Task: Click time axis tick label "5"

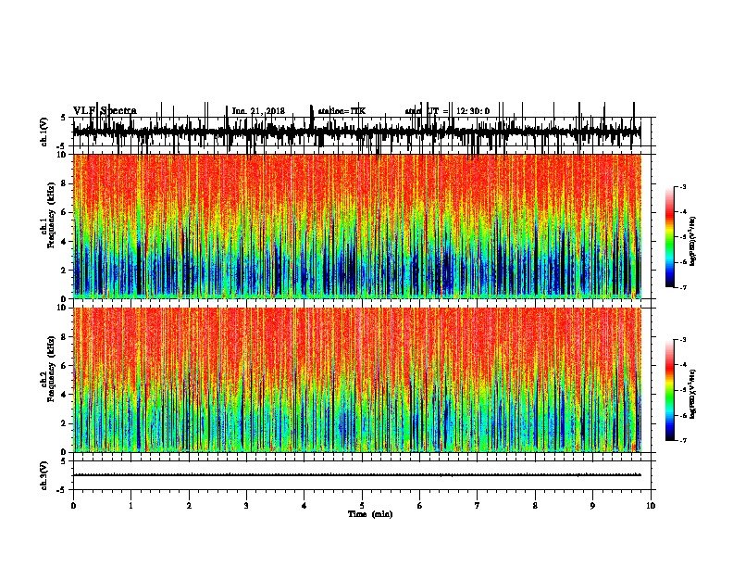Action: pyautogui.click(x=362, y=506)
